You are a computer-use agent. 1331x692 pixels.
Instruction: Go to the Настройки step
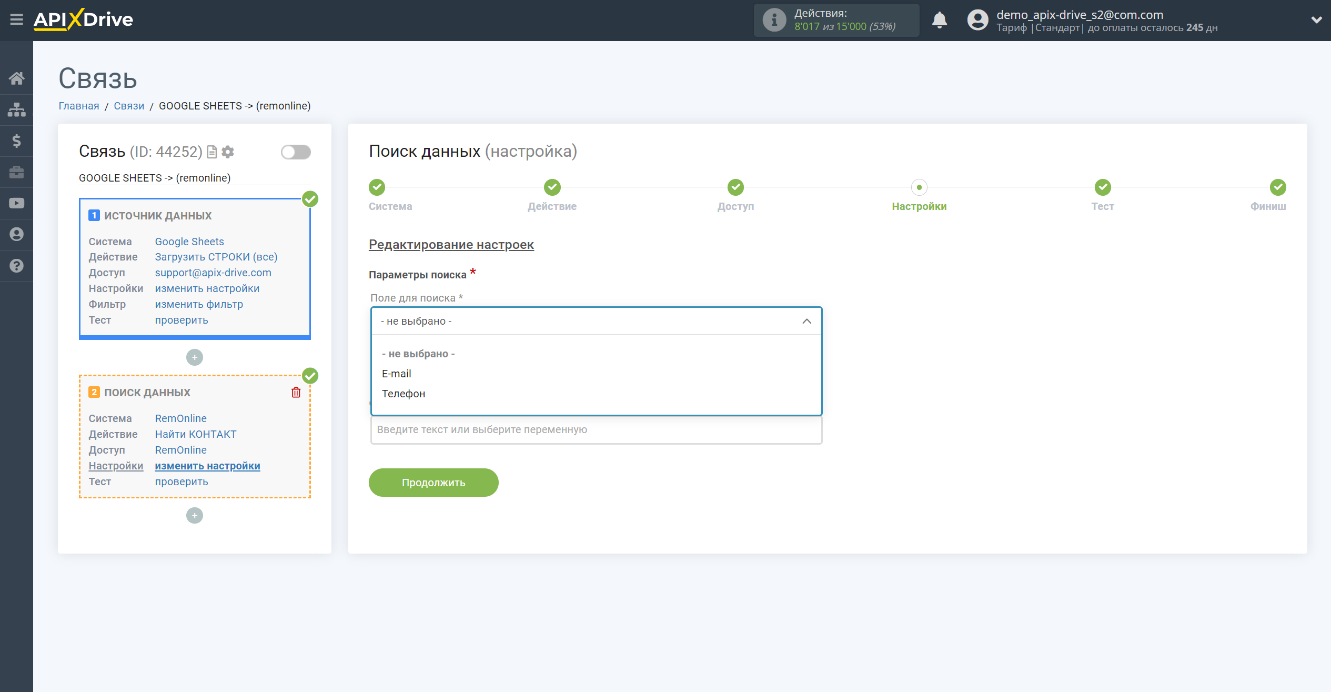[x=919, y=187]
